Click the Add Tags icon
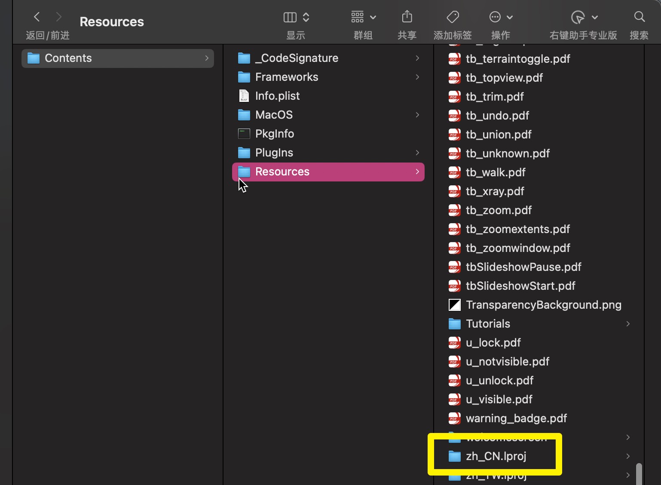This screenshot has width=661, height=485. [x=453, y=17]
